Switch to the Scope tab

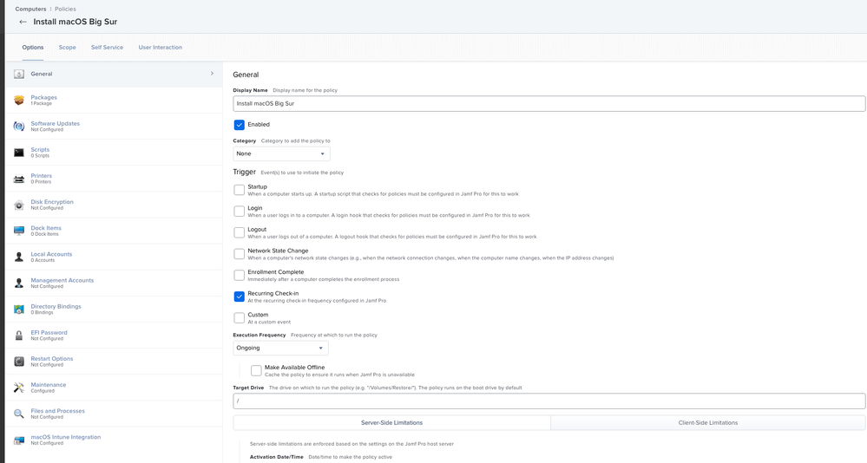point(68,48)
